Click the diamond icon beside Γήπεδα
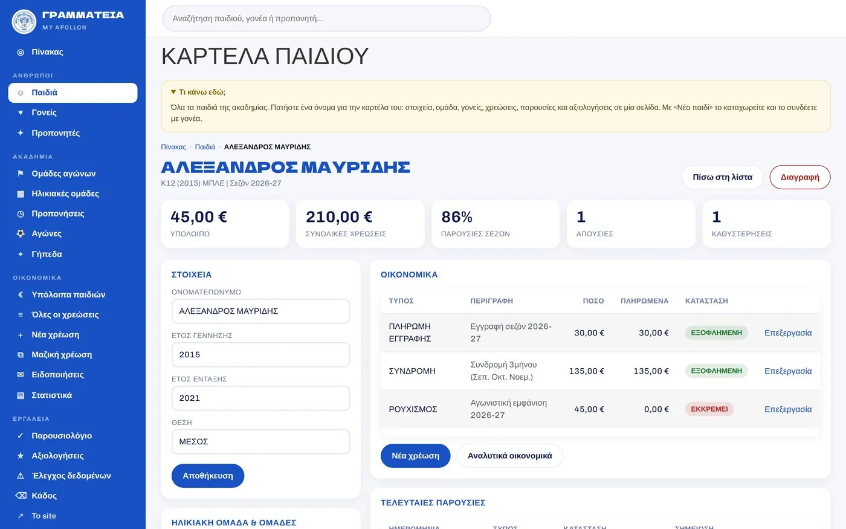Viewport: 846px width, 529px height. [21, 254]
